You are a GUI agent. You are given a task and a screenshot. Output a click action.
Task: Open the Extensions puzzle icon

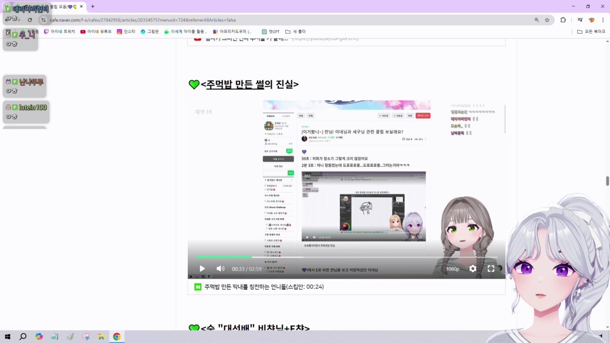pos(563,20)
